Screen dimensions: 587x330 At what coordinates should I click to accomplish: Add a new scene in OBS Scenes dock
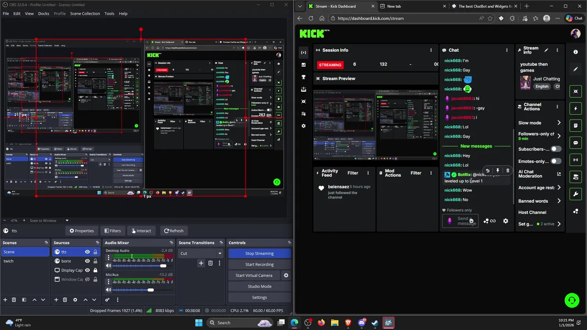pos(5,300)
